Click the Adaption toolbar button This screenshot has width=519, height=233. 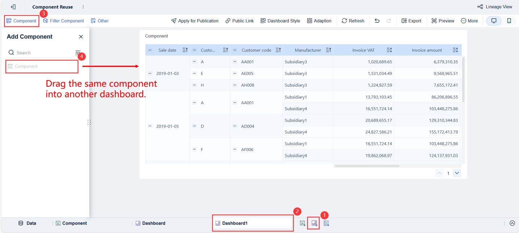(319, 21)
